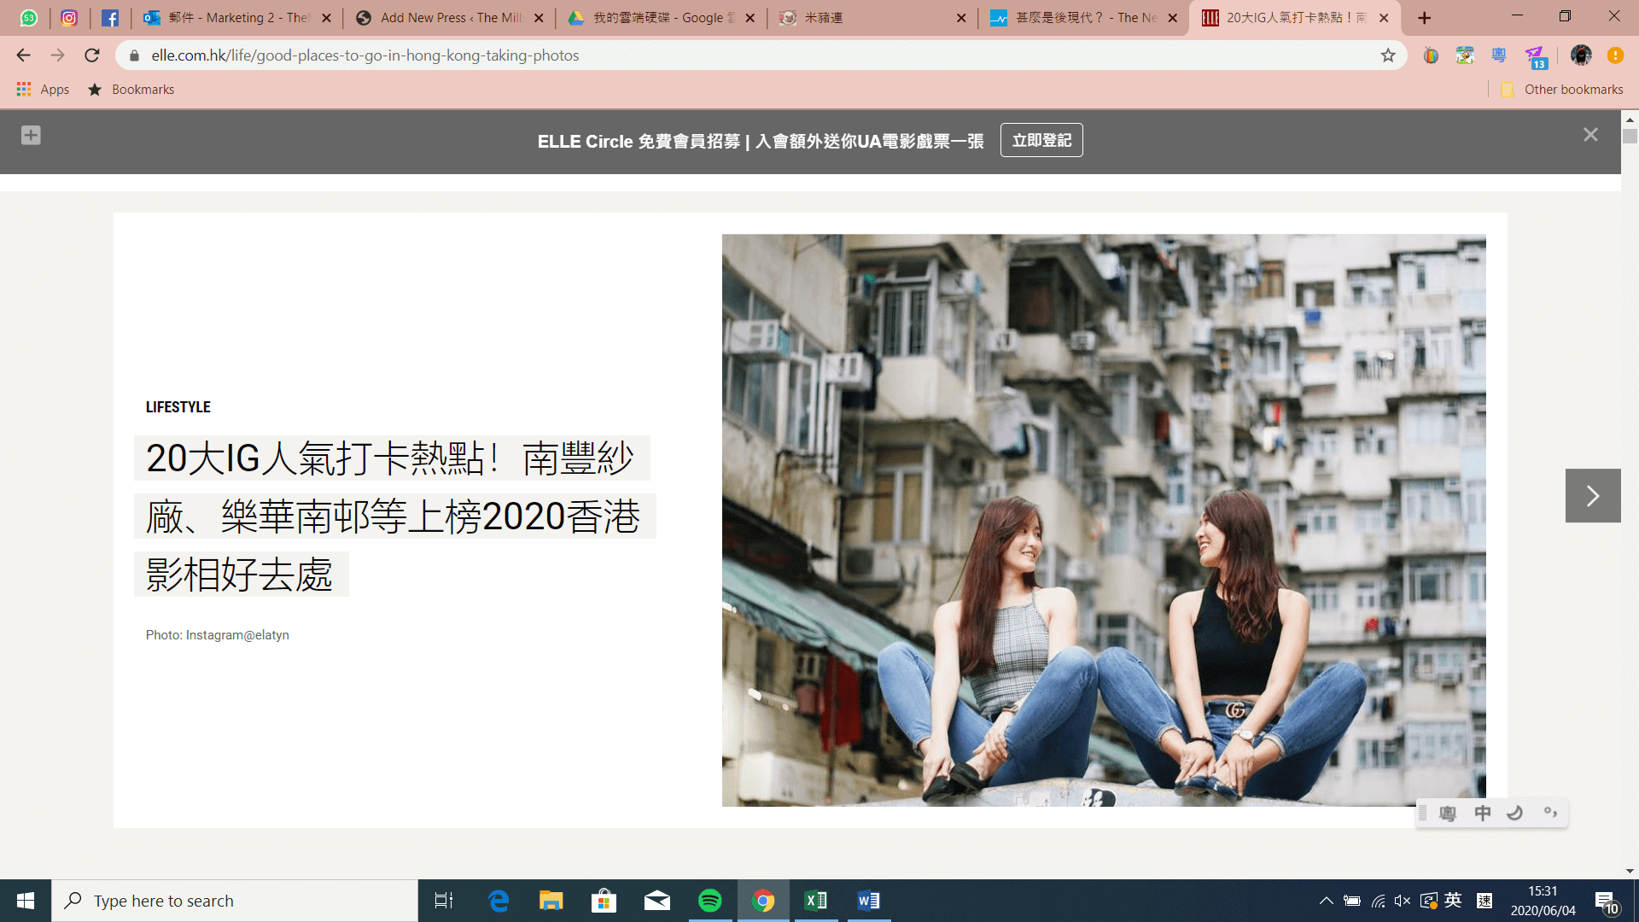Dismiss the ELLE Circle banner
This screenshot has height=922, width=1639.
point(1589,135)
